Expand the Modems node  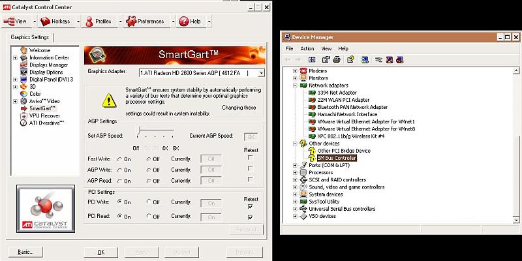point(295,71)
